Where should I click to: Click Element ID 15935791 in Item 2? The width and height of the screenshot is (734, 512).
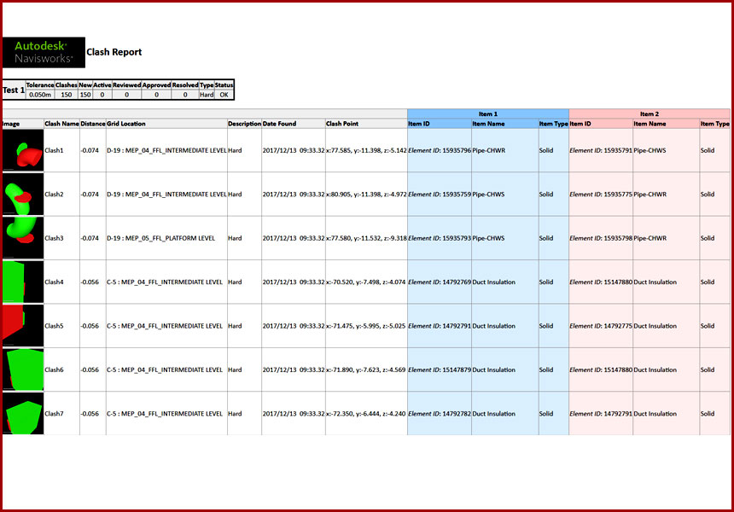coord(601,150)
